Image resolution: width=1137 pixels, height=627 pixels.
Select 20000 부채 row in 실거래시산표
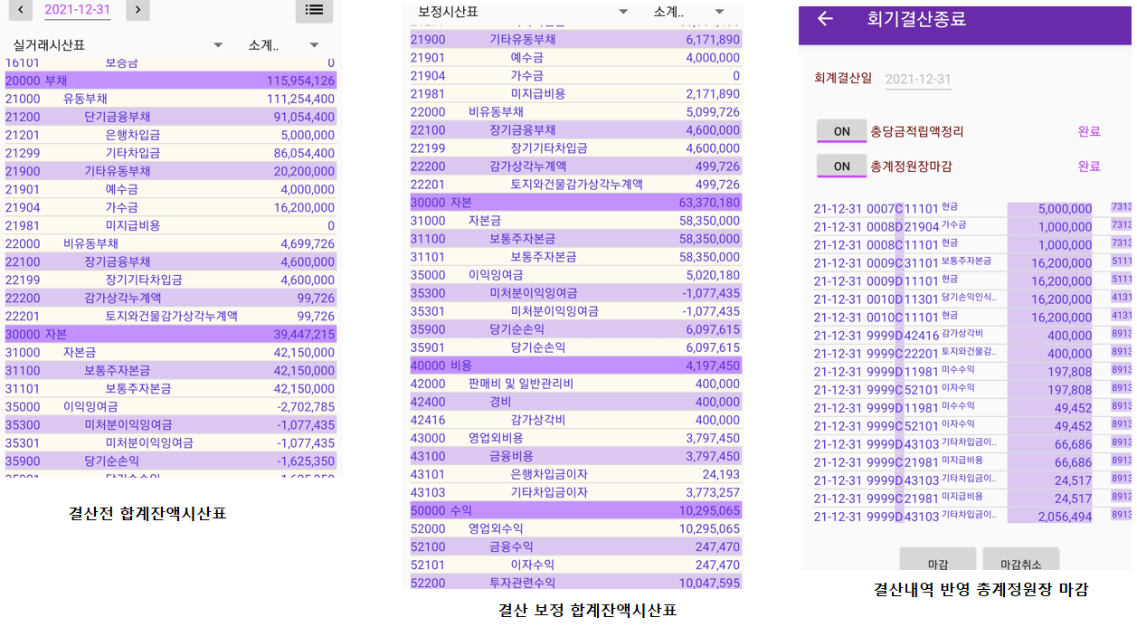tap(171, 81)
